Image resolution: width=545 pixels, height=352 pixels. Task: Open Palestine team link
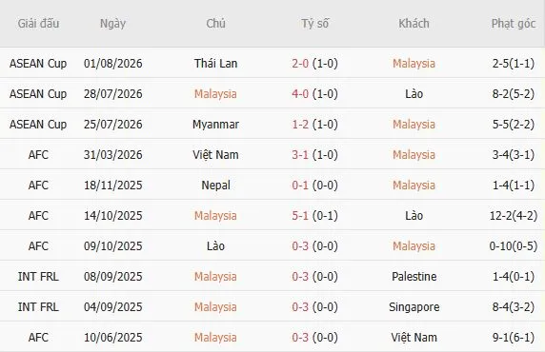(x=414, y=276)
